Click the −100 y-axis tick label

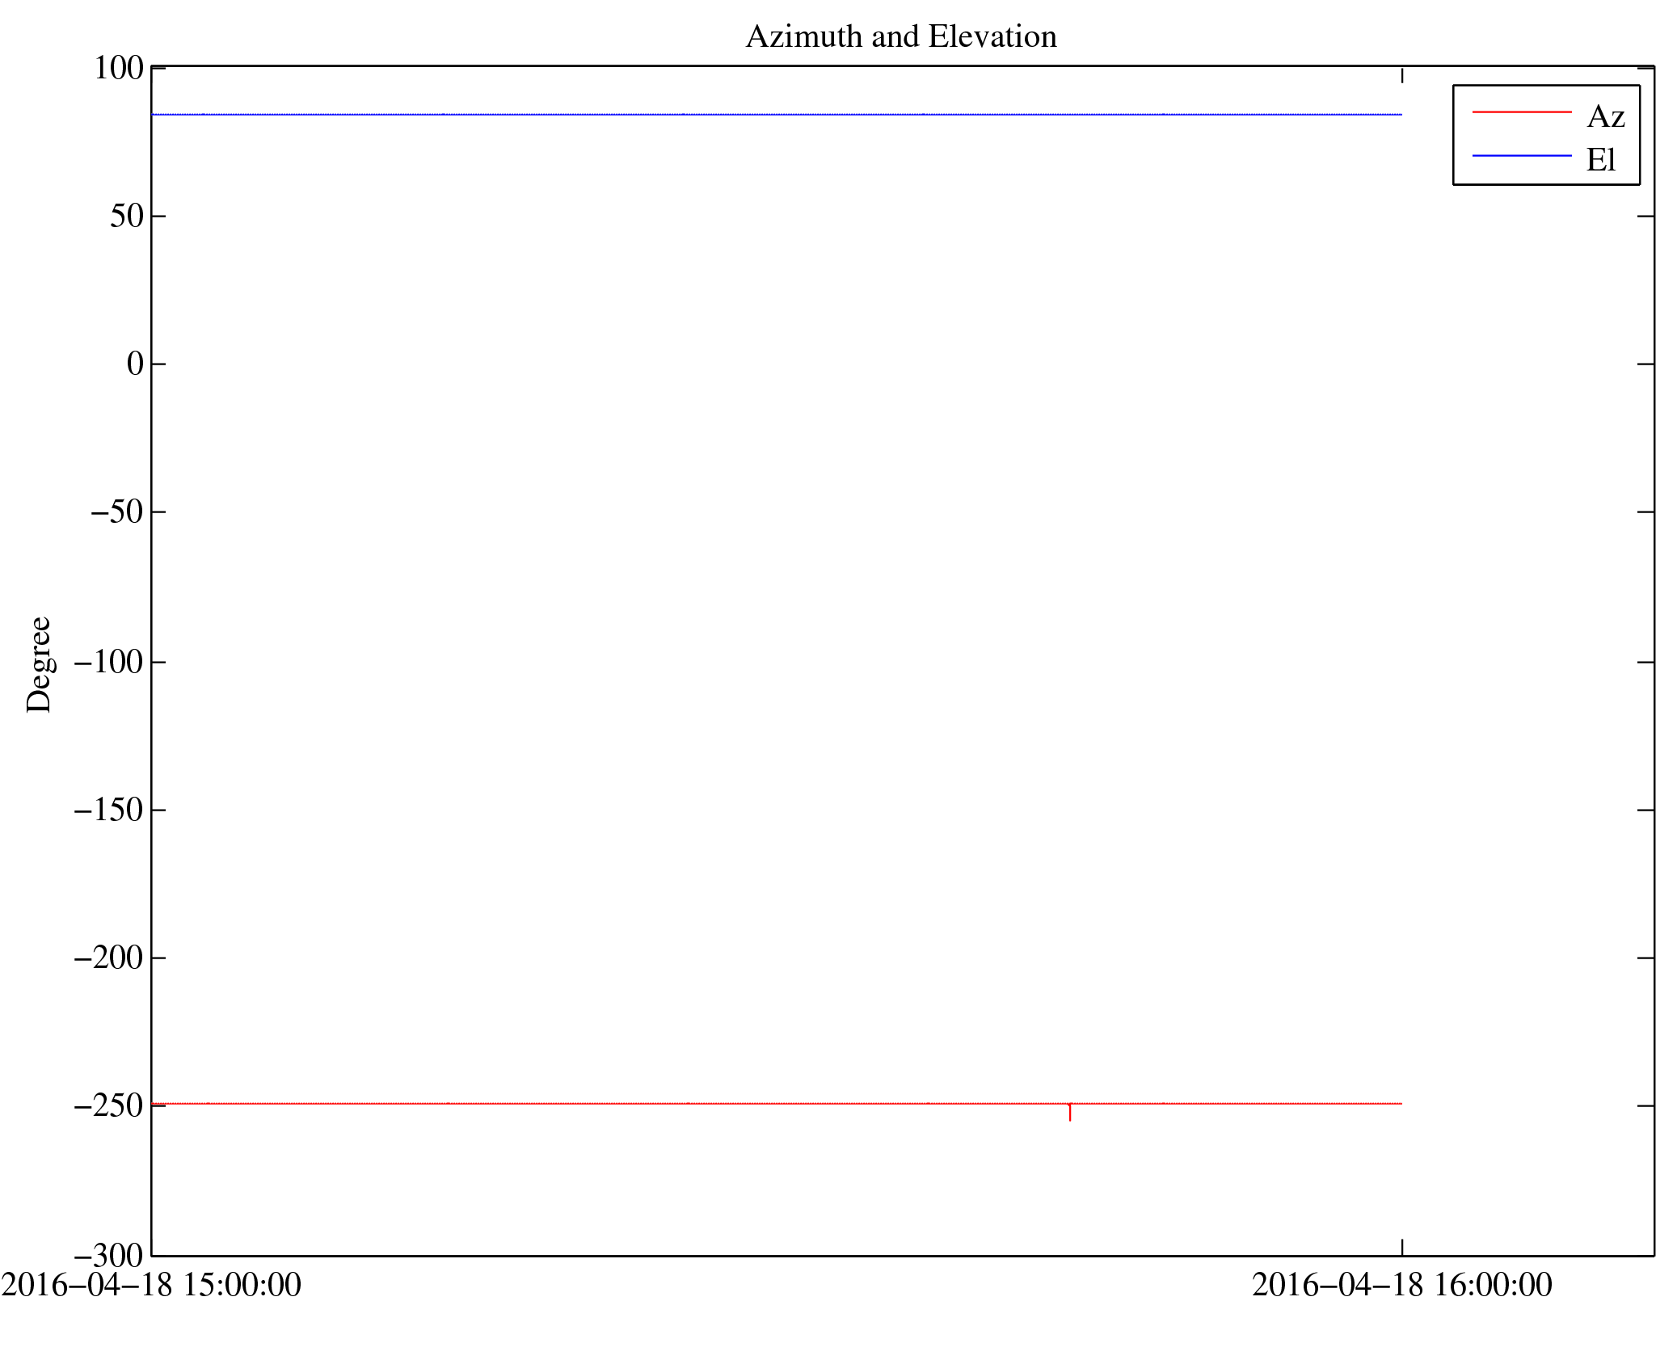point(108,663)
